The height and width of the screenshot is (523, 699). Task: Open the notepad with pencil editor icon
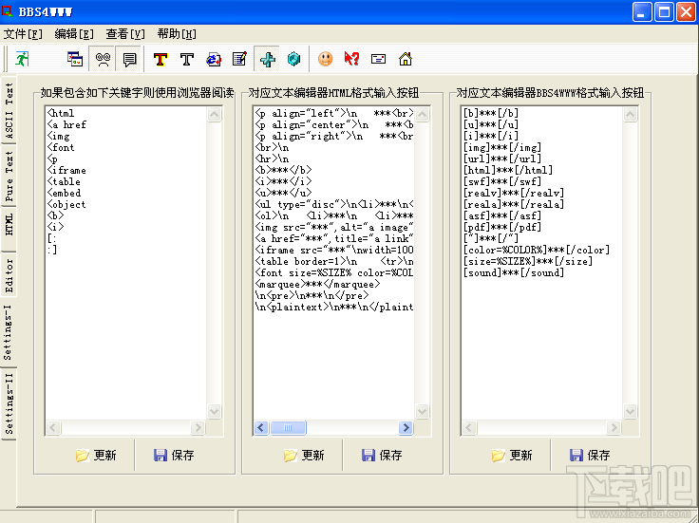(240, 59)
